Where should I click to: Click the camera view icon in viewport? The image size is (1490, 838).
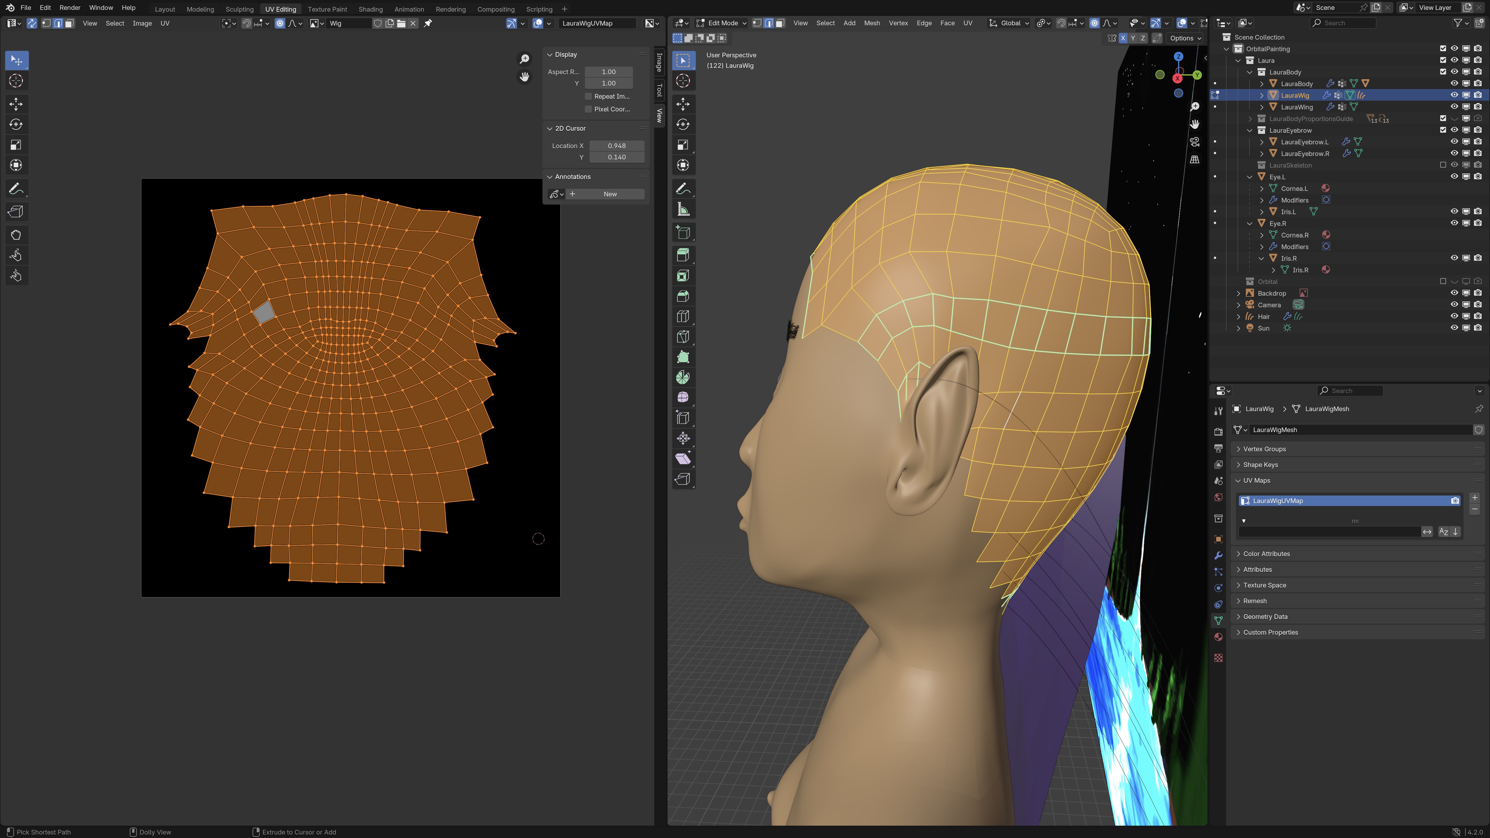tap(1194, 142)
